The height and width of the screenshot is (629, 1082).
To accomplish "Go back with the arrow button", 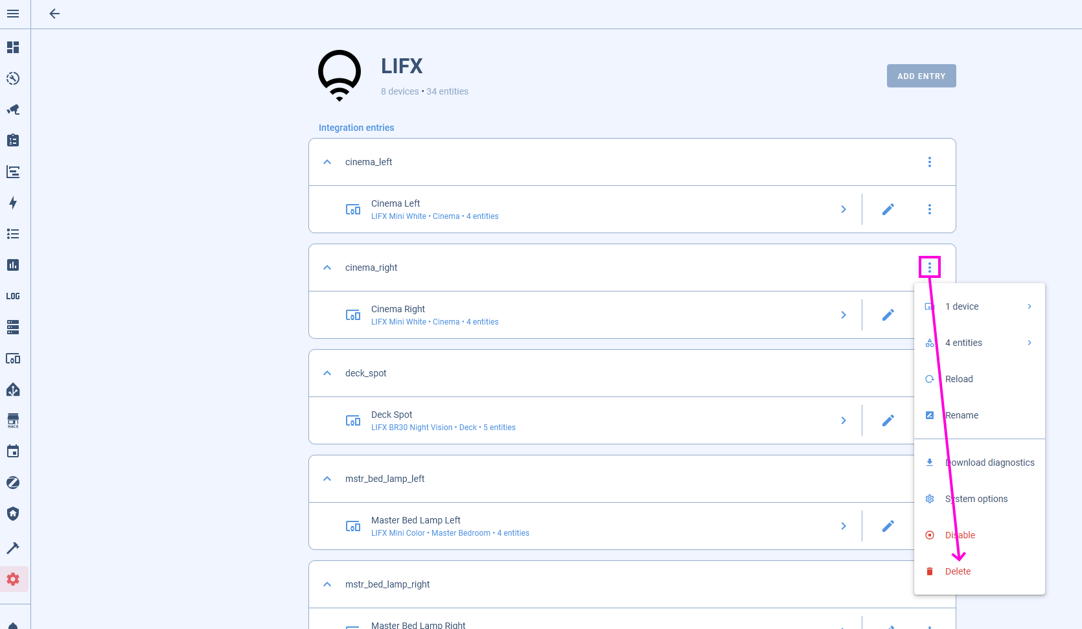I will (x=54, y=14).
